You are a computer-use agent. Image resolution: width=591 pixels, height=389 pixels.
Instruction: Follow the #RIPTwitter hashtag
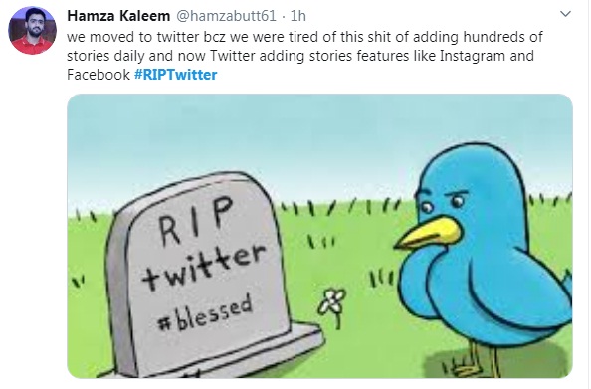176,75
